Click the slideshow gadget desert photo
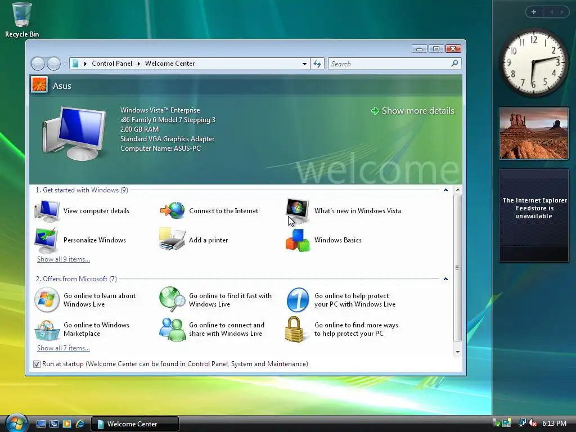576x432 pixels. click(x=534, y=133)
